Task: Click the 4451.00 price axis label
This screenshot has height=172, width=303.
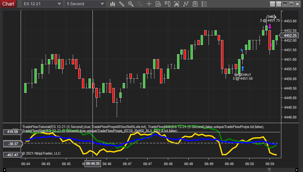Action: pos(290,59)
